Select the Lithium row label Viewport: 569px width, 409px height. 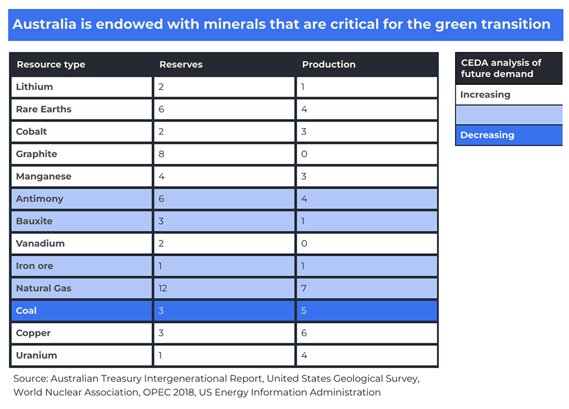35,87
